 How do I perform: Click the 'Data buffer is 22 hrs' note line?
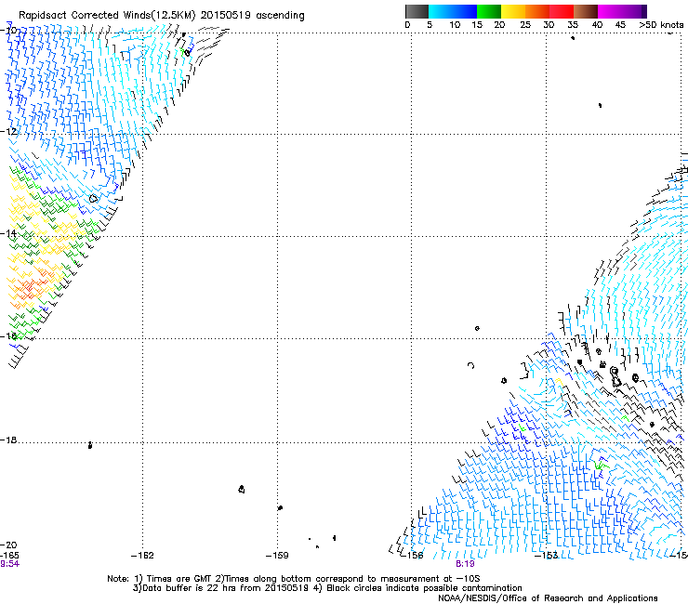coord(327,588)
